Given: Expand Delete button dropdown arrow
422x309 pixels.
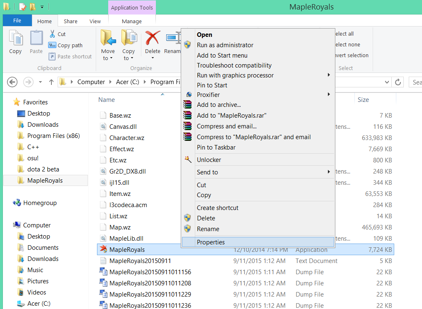Looking at the screenshot, I should coord(153,58).
